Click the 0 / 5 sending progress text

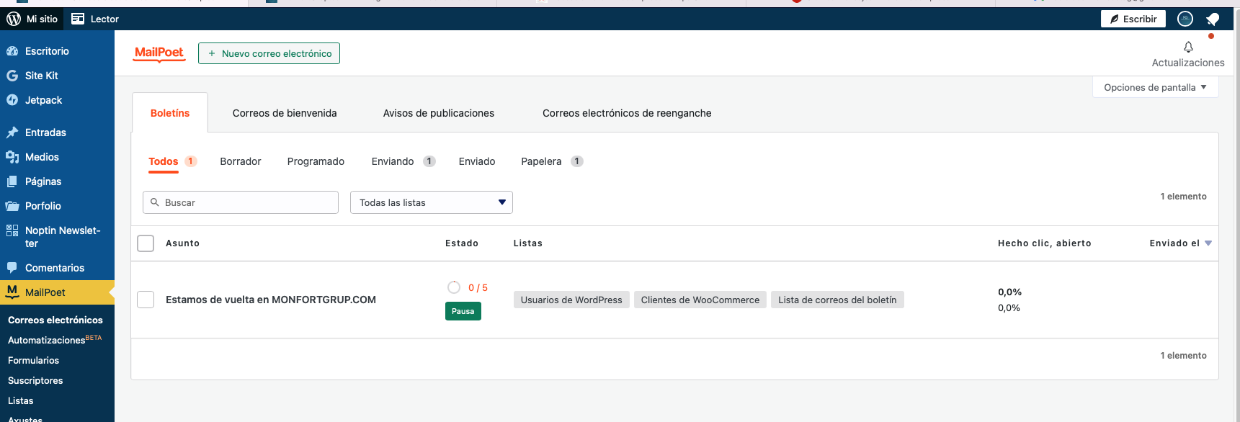[x=478, y=287]
